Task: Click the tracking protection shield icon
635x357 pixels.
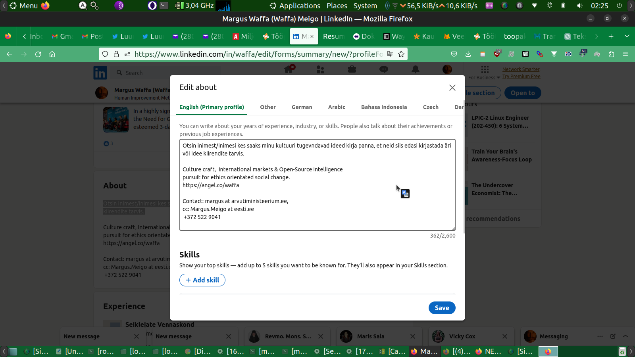Action: coord(105,54)
